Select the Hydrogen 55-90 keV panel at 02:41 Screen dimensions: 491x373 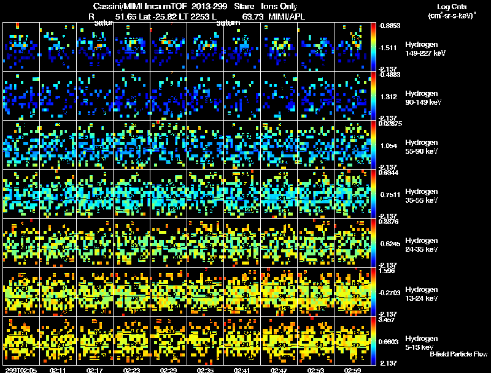[242, 145]
